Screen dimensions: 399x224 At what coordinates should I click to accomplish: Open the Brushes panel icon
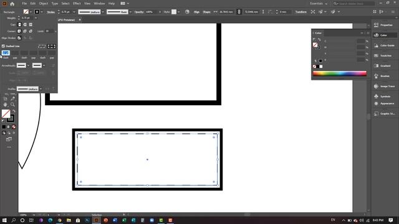(376, 76)
